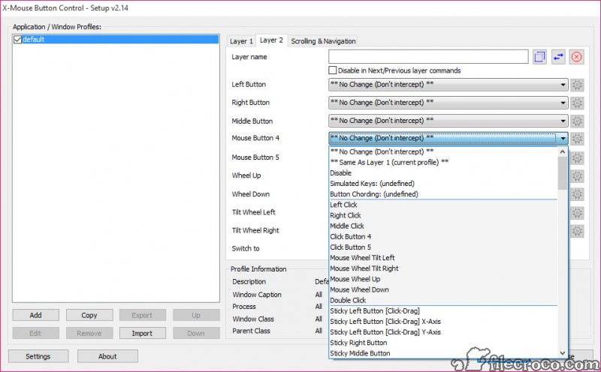Enable Disable in Next/Previous layer commands

pyautogui.click(x=332, y=70)
